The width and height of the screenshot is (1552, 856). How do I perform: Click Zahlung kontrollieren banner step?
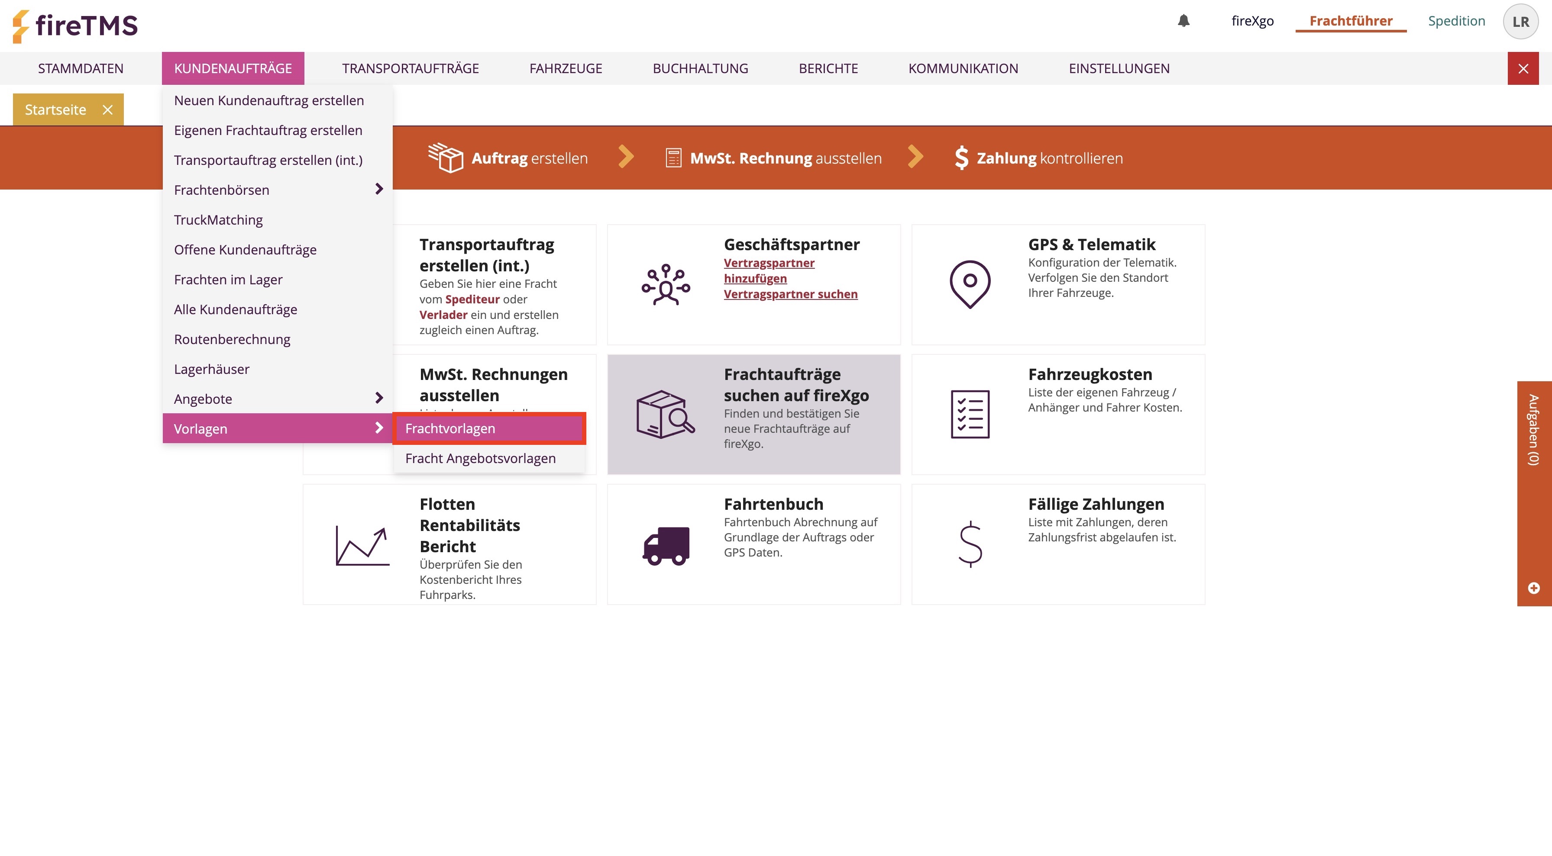click(1039, 158)
